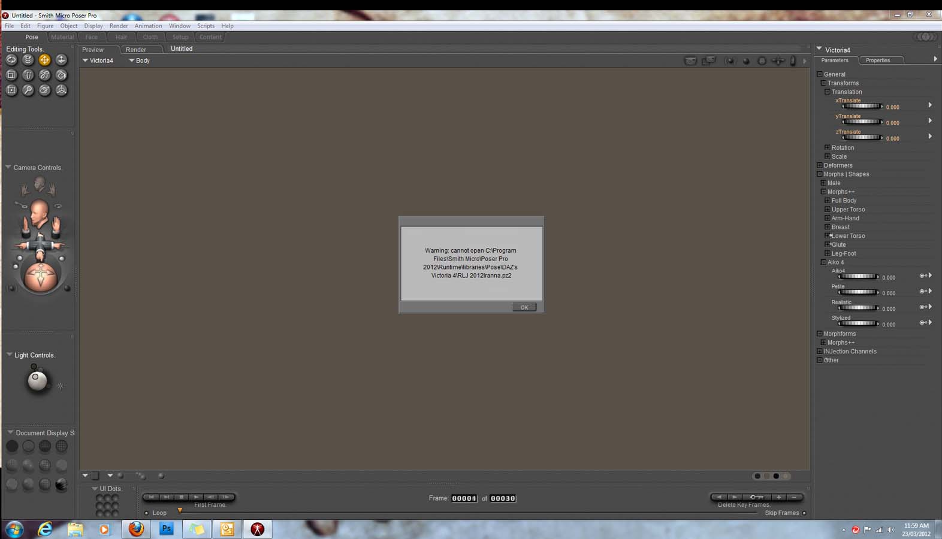Switch to the Render tab
This screenshot has height=539, width=942.
[x=136, y=50]
